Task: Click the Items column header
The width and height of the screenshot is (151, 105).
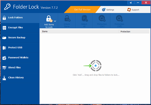Action: pyautogui.click(x=80, y=32)
